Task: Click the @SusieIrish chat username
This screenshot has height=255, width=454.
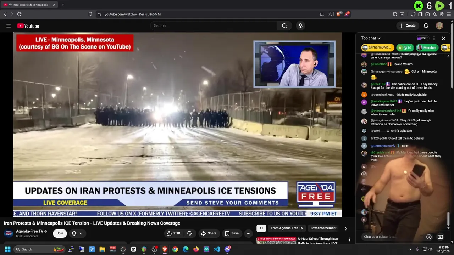Action: (x=379, y=64)
